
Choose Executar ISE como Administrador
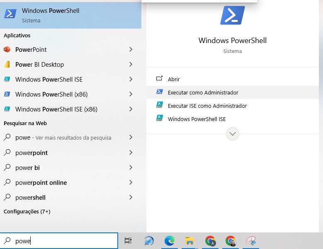(233, 106)
